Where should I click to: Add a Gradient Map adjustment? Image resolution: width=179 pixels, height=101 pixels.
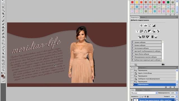[x=152, y=37]
